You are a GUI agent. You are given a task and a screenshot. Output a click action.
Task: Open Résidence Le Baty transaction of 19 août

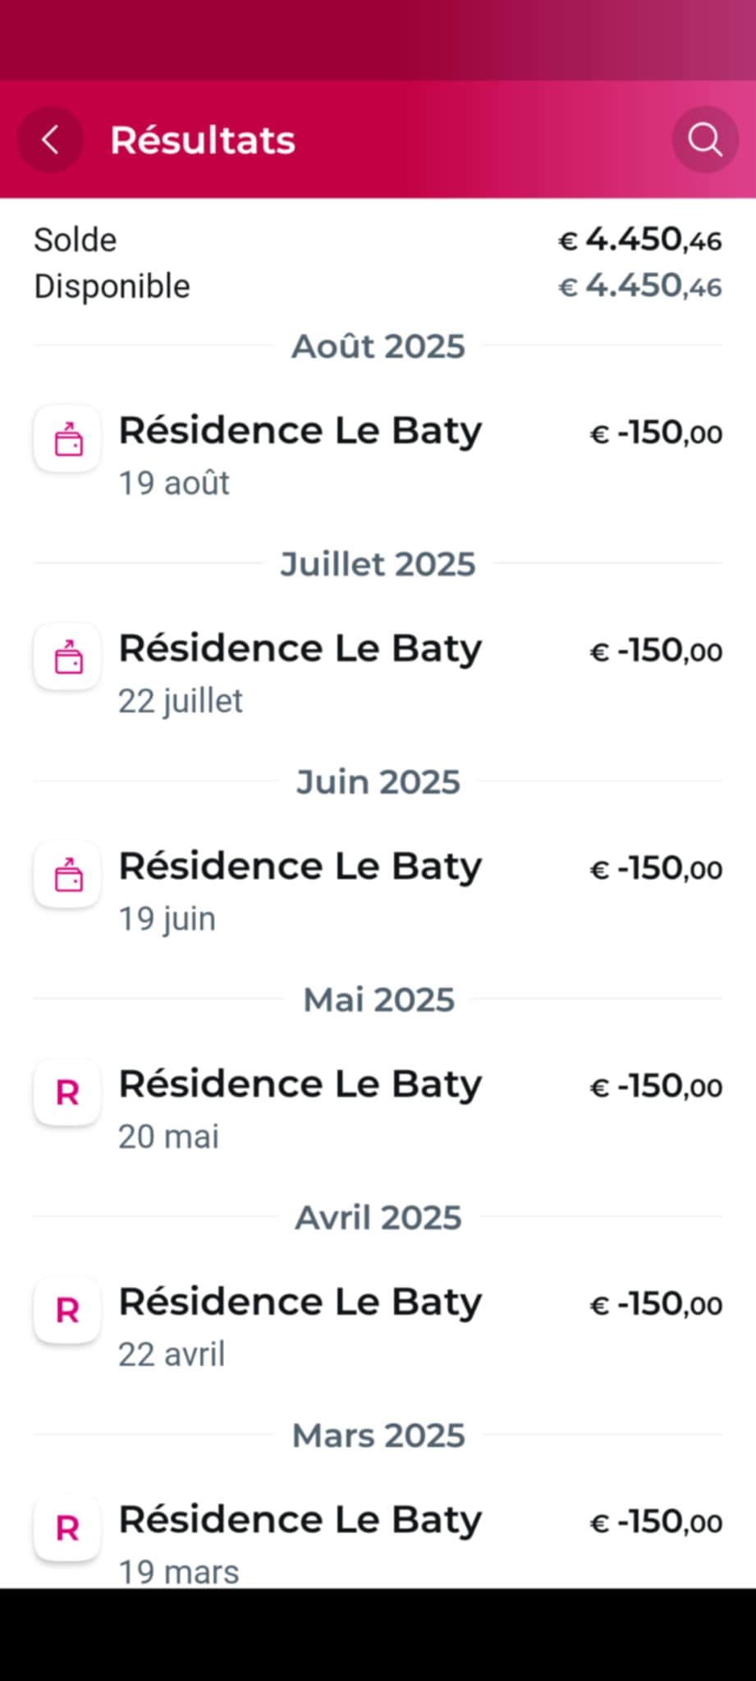300,431
